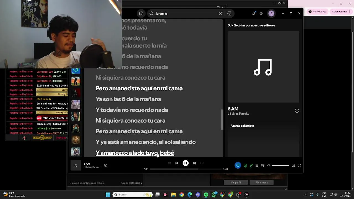Click the 'jeremias' search field

click(x=186, y=14)
